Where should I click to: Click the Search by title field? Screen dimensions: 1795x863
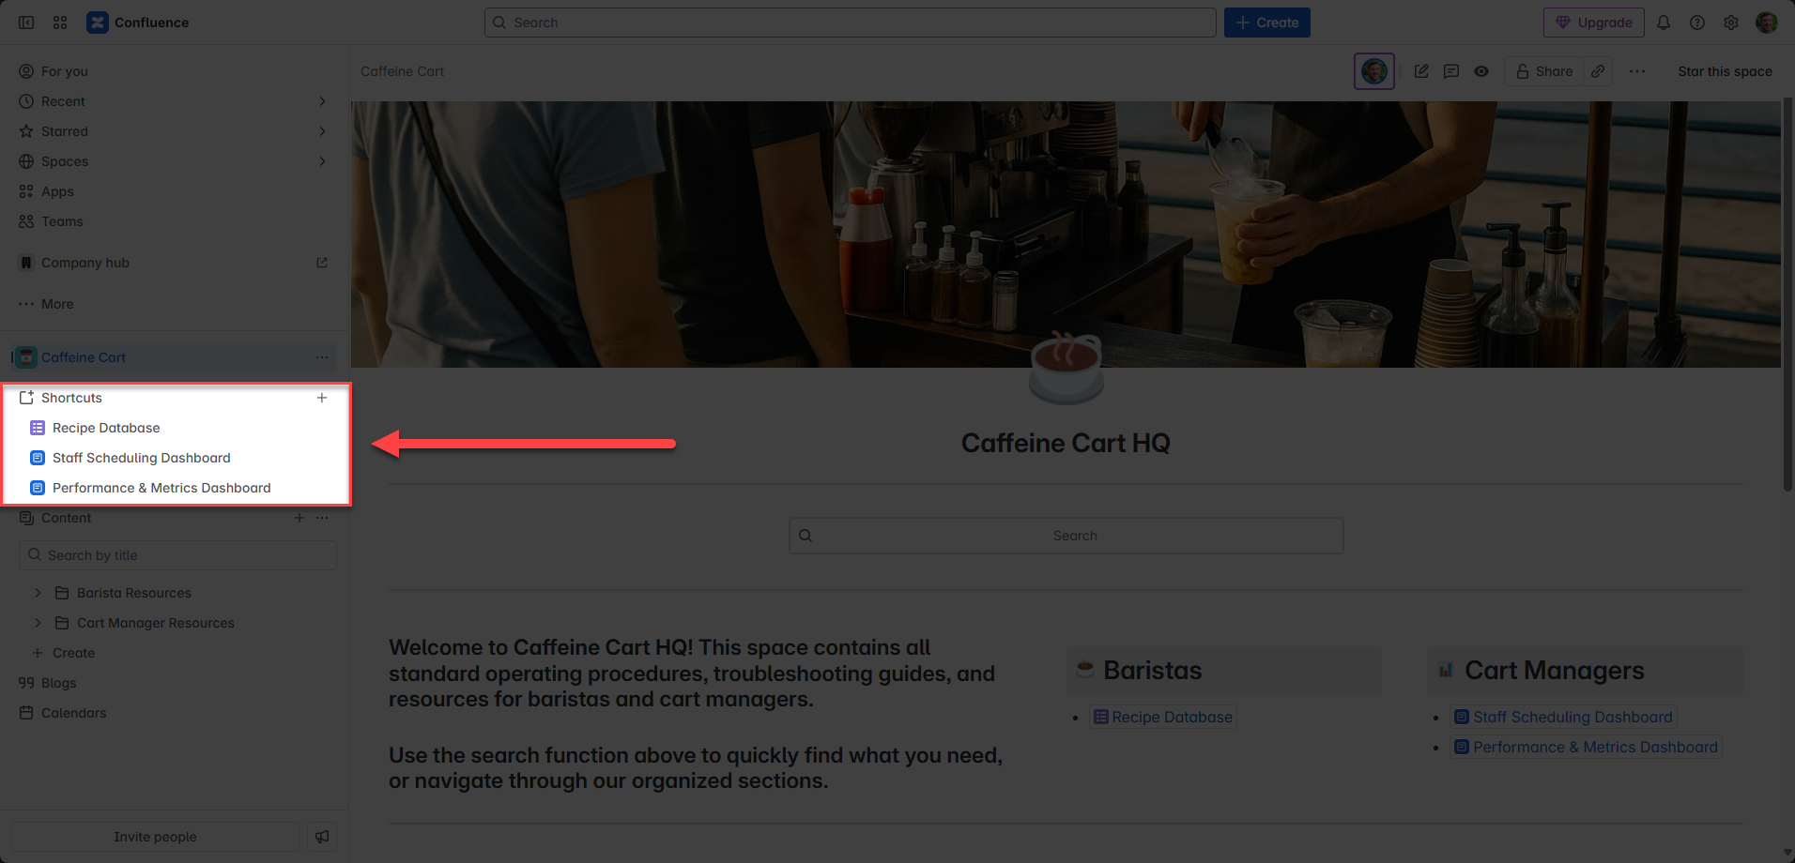click(178, 555)
